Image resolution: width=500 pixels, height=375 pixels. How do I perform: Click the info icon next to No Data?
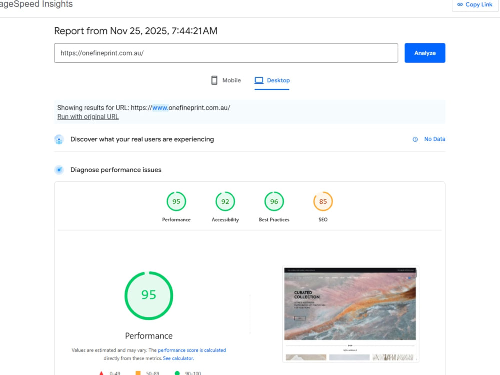pos(415,139)
